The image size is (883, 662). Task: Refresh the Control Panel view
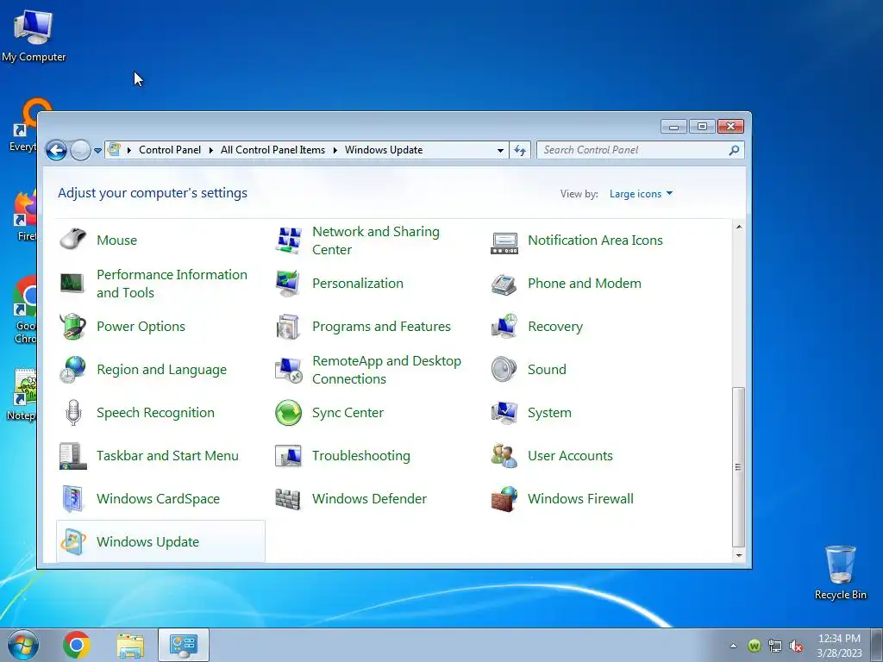click(x=520, y=150)
